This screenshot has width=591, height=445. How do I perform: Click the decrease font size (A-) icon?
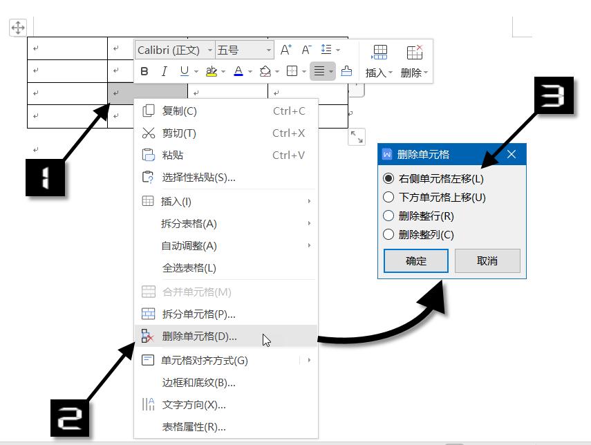point(305,50)
